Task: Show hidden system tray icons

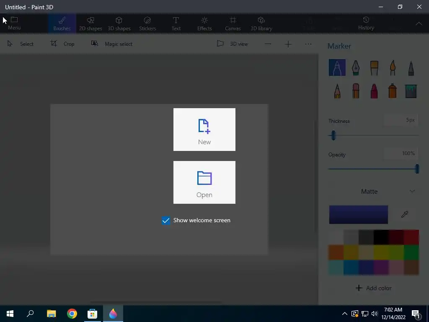Action: tap(345, 314)
